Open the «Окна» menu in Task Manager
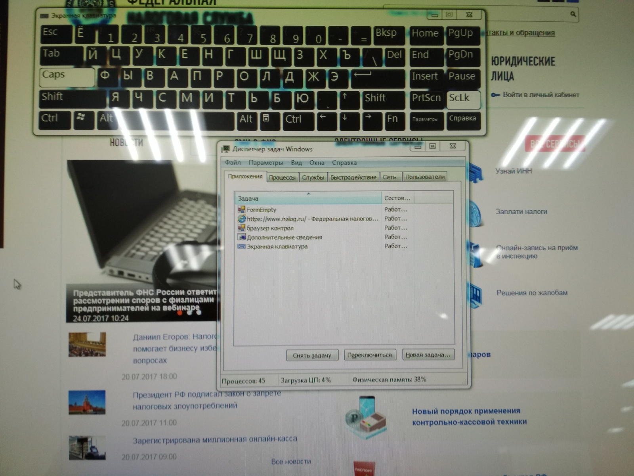 tap(317, 163)
